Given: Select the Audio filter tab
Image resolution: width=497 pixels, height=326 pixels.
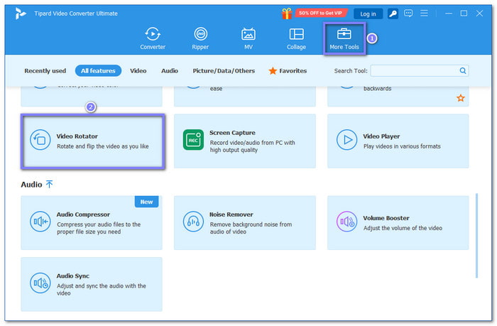Looking at the screenshot, I should click(170, 71).
